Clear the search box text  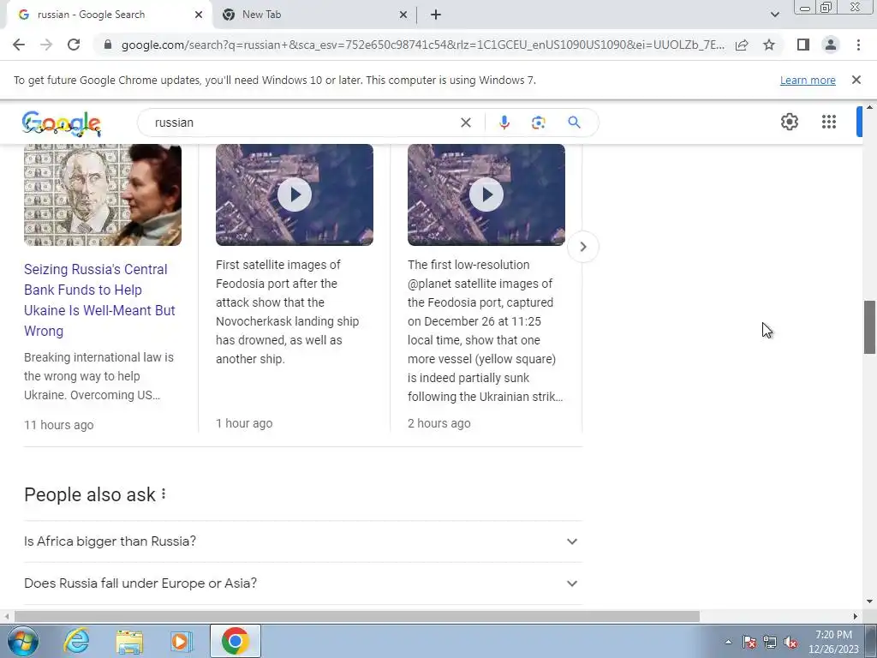(465, 123)
